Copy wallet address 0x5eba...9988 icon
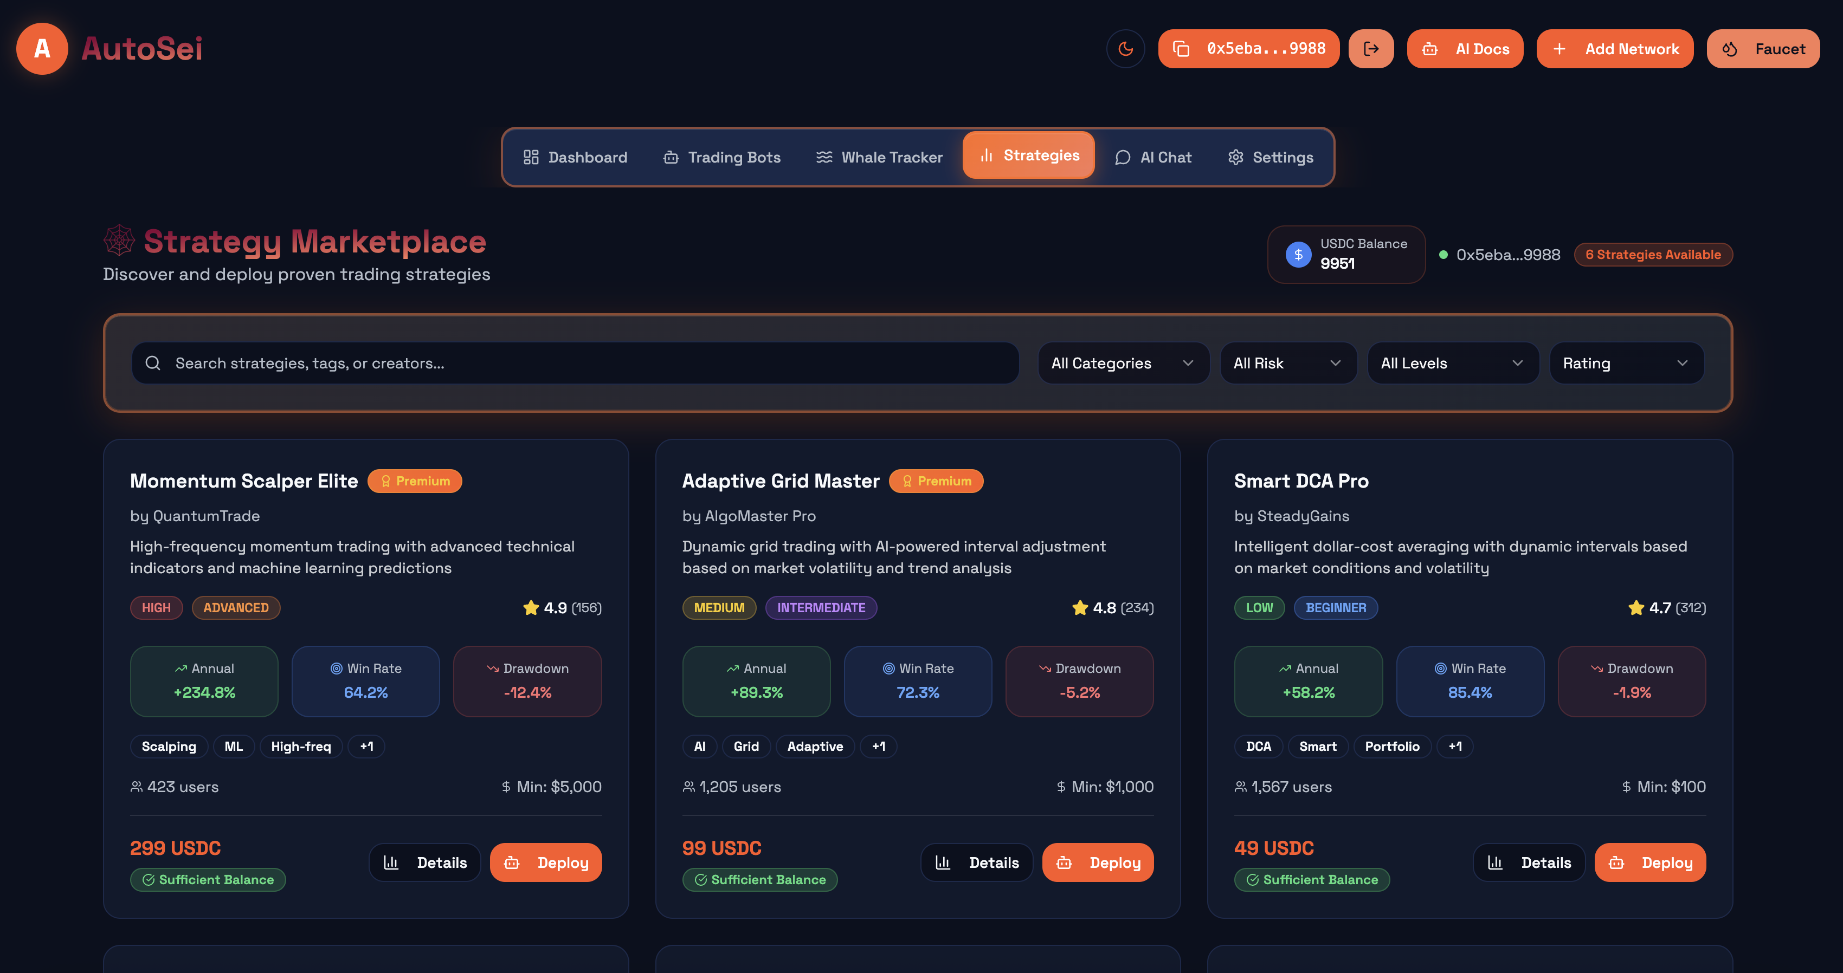The image size is (1843, 973). click(1181, 49)
